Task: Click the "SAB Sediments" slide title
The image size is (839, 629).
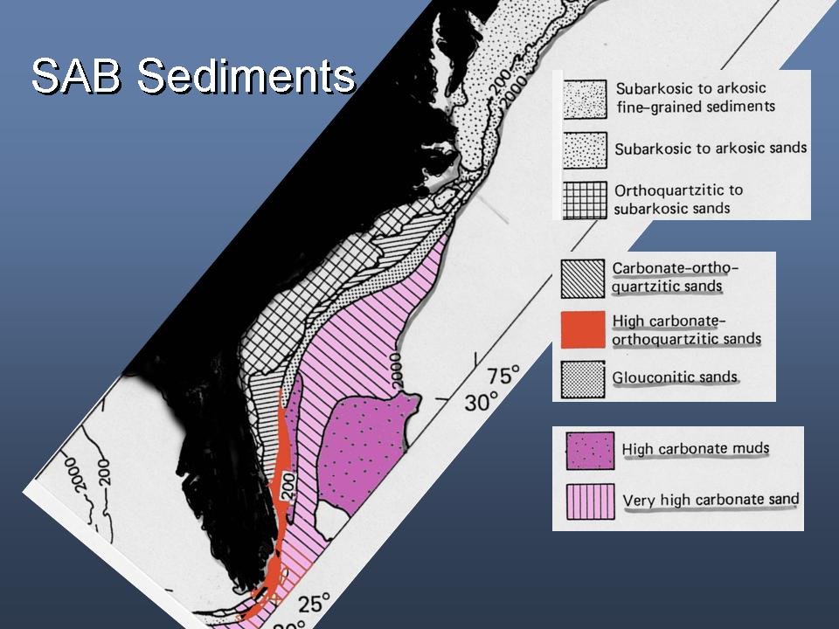Action: coord(193,76)
